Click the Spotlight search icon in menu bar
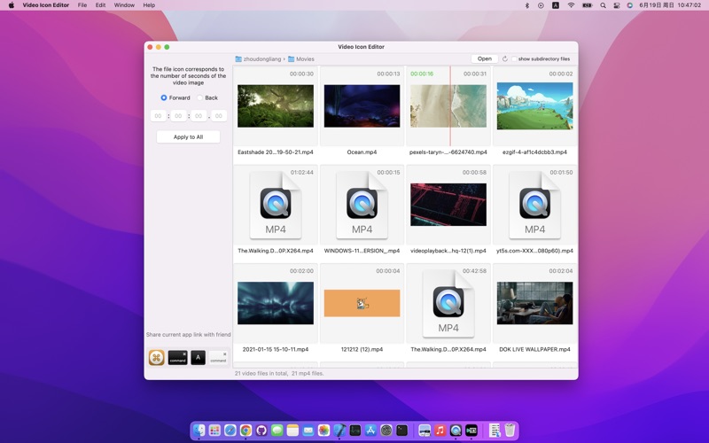 coord(603,5)
